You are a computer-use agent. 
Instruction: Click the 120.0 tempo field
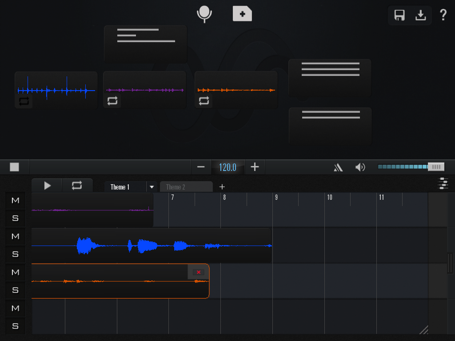pyautogui.click(x=228, y=167)
